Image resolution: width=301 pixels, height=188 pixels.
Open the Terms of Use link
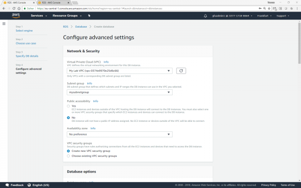pos(287,185)
